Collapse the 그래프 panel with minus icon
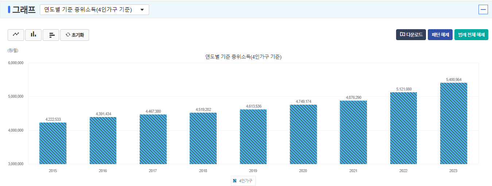Viewport: 492px width, 186px height. 483,9
